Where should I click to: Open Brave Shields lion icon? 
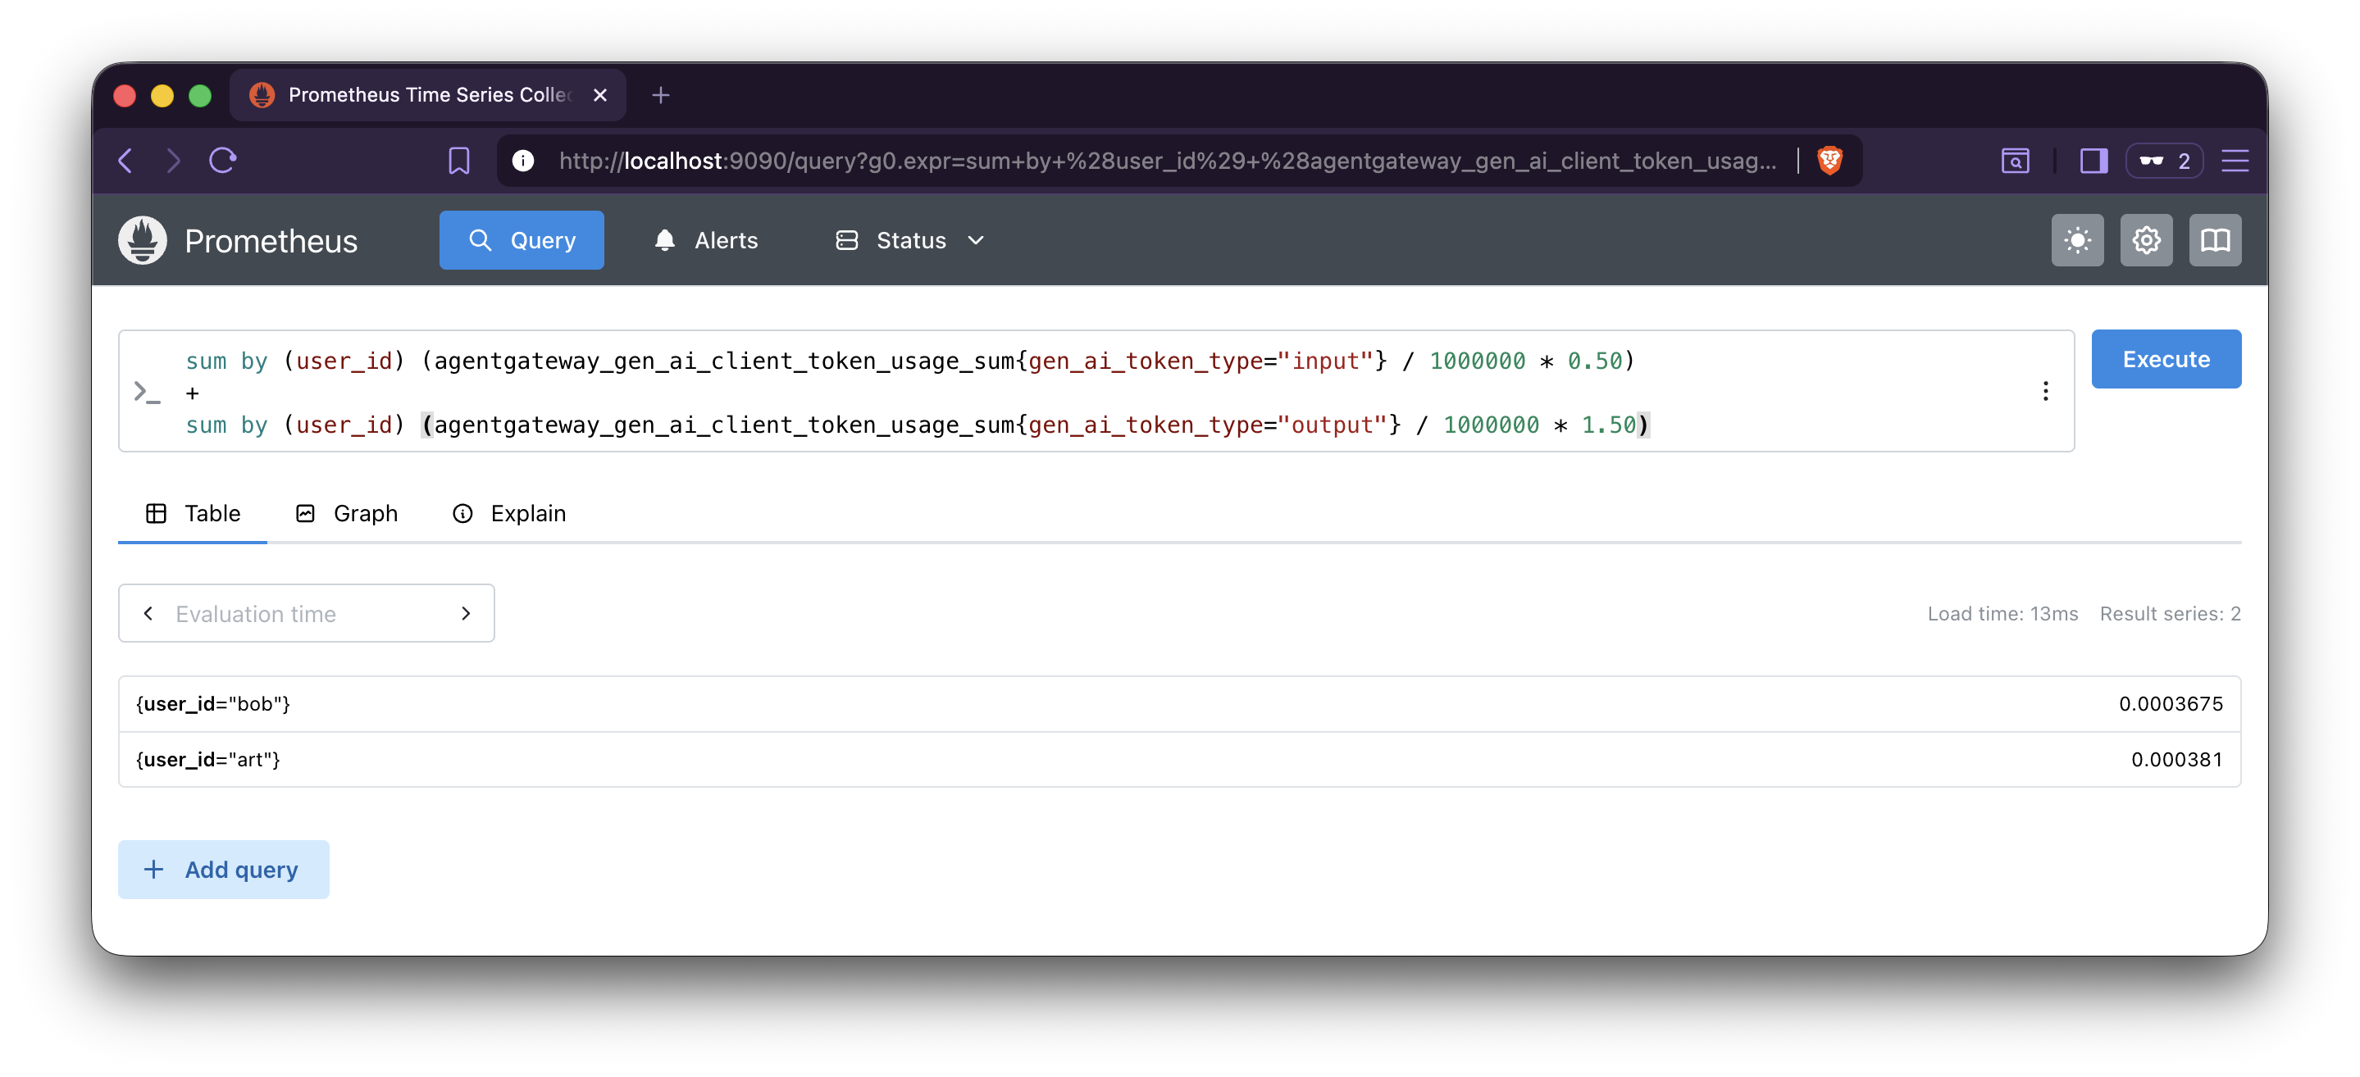(1829, 161)
